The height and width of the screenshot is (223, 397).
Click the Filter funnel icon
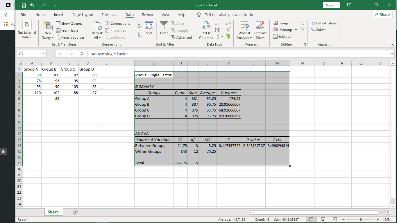click(164, 26)
